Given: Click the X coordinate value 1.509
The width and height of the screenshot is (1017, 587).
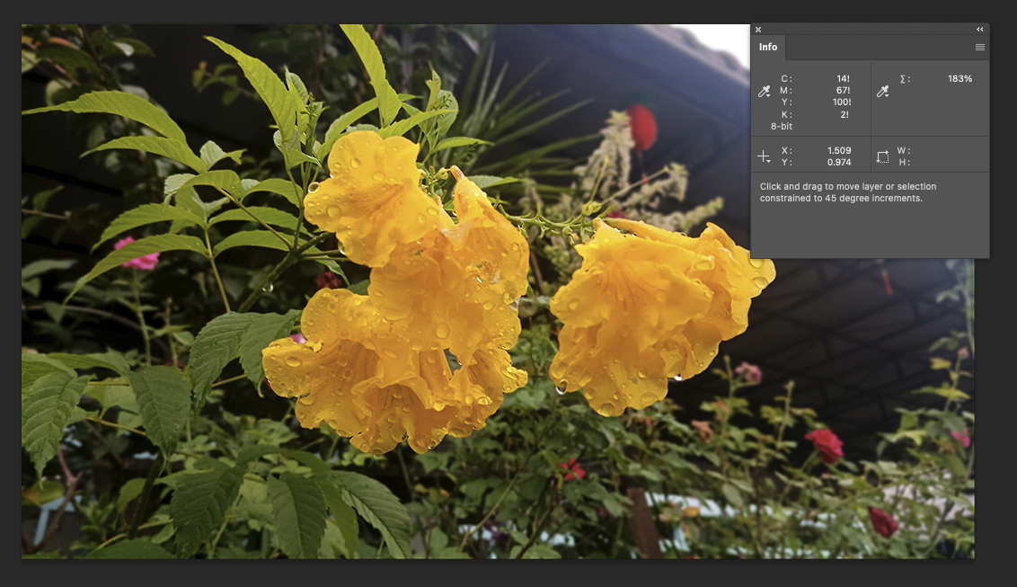Looking at the screenshot, I should pos(838,151).
